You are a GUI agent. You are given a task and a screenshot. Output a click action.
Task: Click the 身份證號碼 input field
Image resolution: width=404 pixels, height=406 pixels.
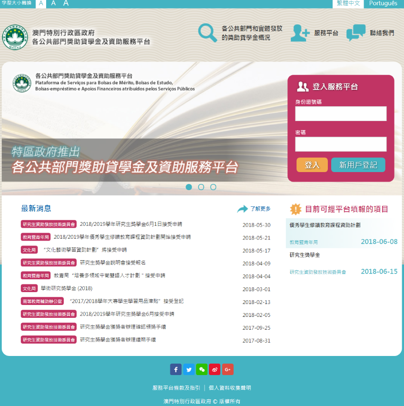tap(341, 113)
